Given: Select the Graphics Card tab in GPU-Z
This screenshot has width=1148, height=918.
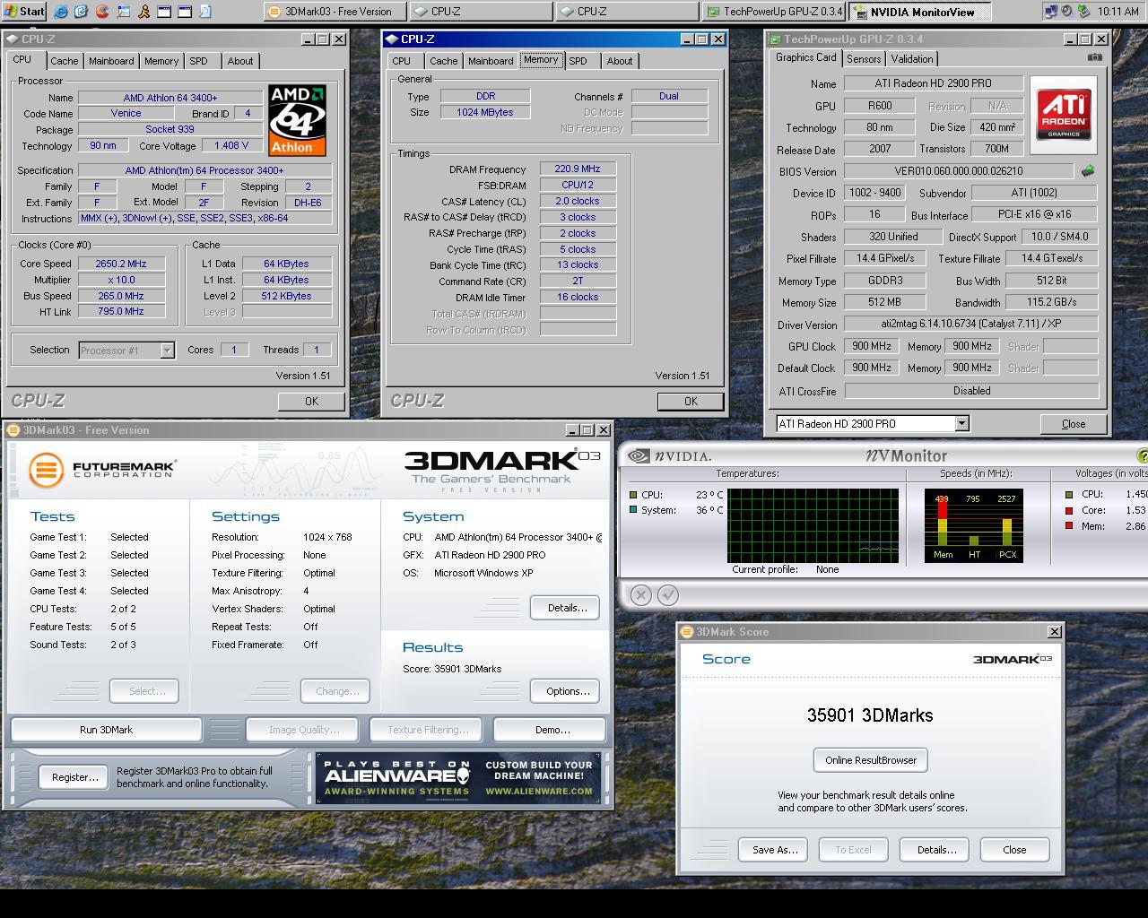Looking at the screenshot, I should tap(806, 57).
